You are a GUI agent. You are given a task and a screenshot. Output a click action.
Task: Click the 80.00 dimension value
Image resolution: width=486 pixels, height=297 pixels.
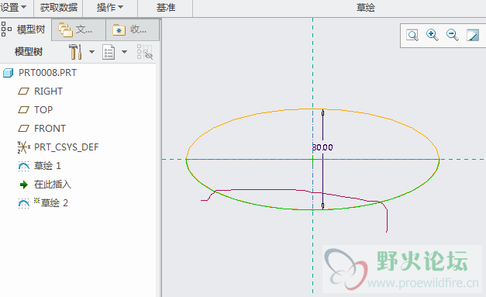tap(322, 147)
